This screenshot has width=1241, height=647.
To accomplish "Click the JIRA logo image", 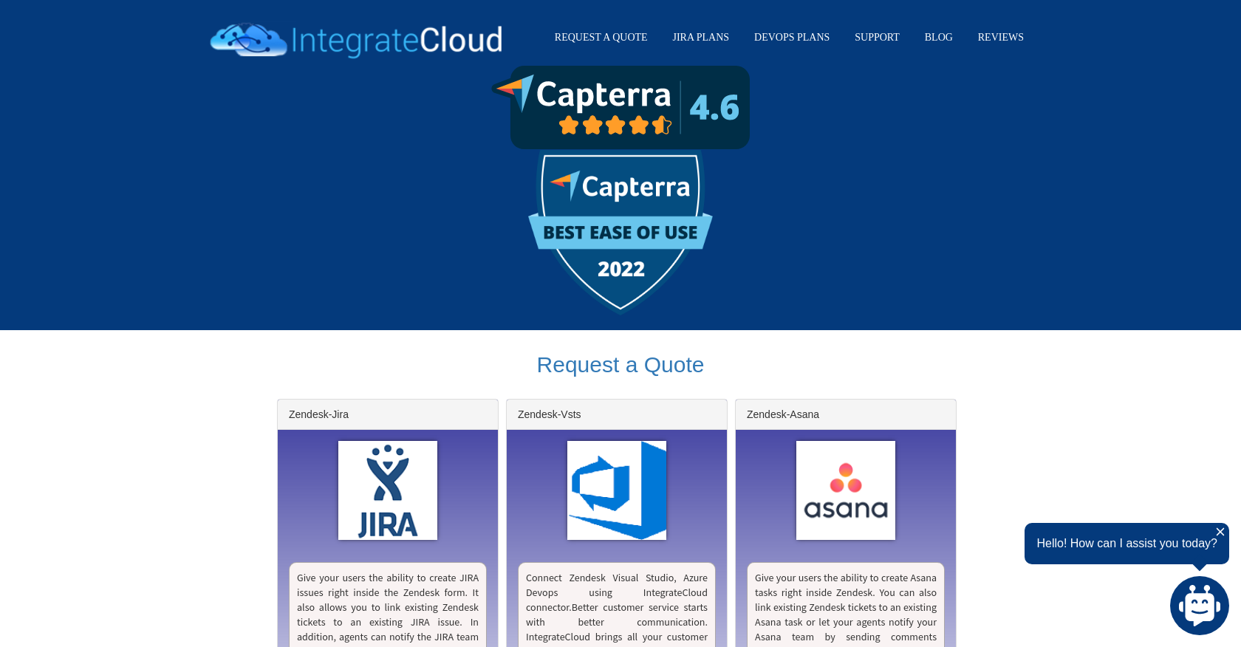I will [x=388, y=490].
